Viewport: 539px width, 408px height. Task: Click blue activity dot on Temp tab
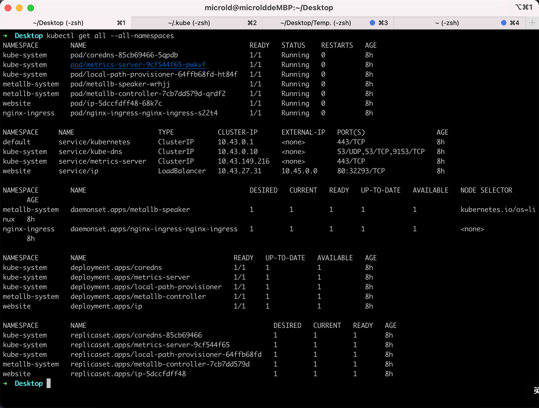[x=372, y=23]
